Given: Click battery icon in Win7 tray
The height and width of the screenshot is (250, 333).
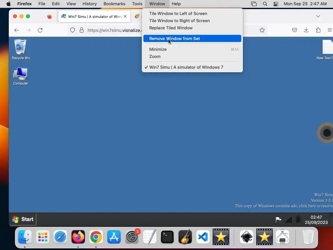Looking at the screenshot, I should (x=298, y=219).
